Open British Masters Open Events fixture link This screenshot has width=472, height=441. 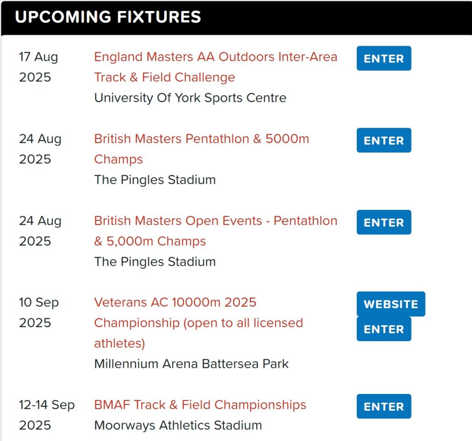click(216, 231)
